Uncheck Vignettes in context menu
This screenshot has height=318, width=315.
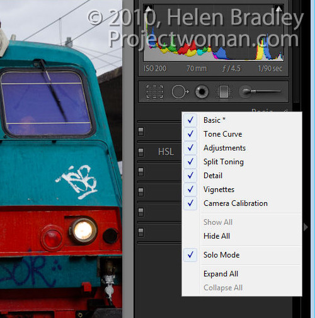click(242, 190)
